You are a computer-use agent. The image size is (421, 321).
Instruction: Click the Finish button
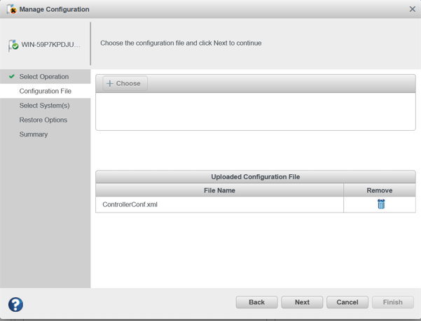click(x=392, y=302)
